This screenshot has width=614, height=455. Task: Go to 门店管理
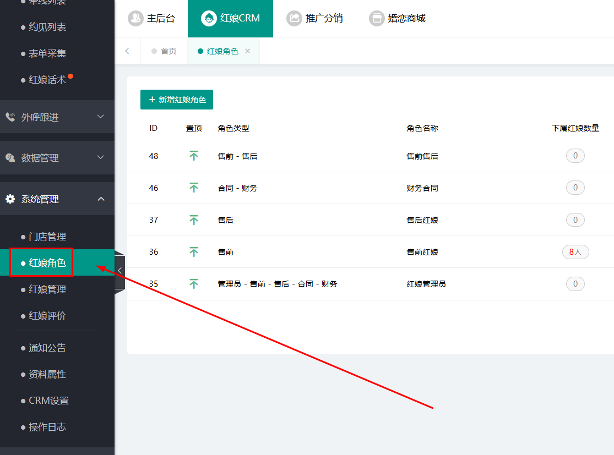pos(47,237)
